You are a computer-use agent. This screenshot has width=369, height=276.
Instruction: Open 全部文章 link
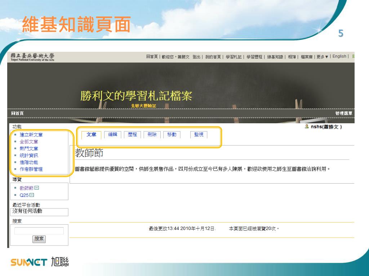click(x=29, y=142)
